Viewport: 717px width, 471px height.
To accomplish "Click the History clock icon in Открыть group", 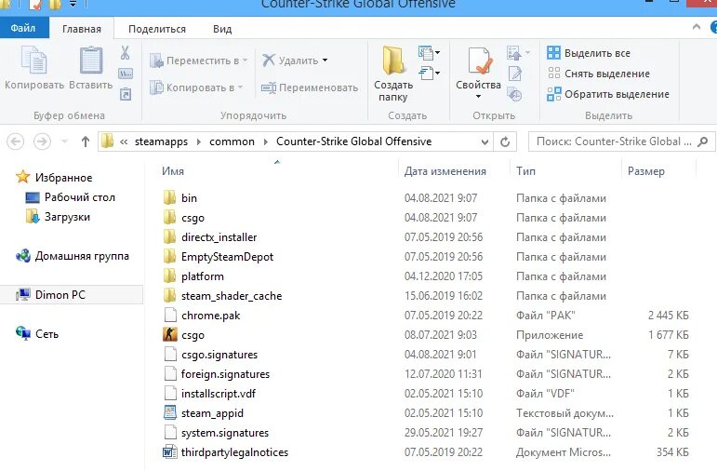I will click(515, 94).
